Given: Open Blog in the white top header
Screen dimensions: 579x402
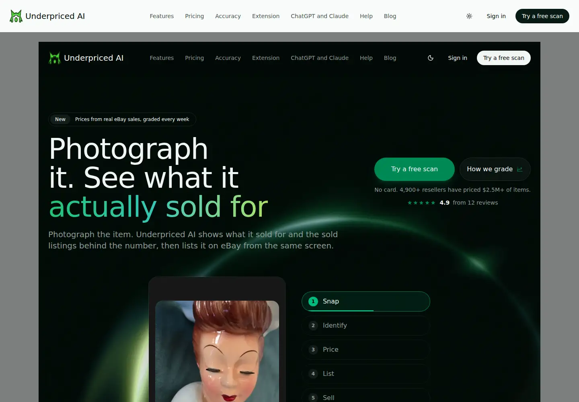Looking at the screenshot, I should 390,16.
